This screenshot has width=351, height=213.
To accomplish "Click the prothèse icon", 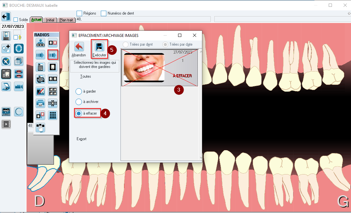I will pyautogui.click(x=6, y=112).
